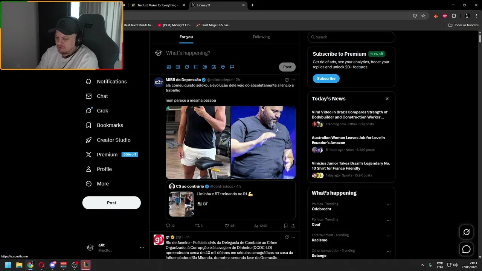
Task: Open more options on the g1 post
Action: 293,237
